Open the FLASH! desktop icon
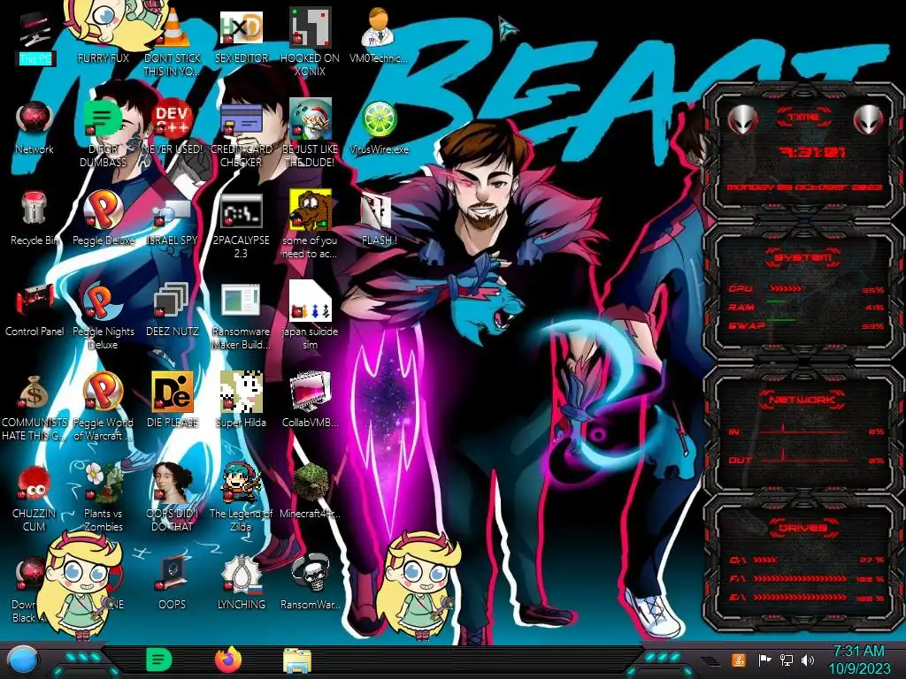 pos(379,218)
